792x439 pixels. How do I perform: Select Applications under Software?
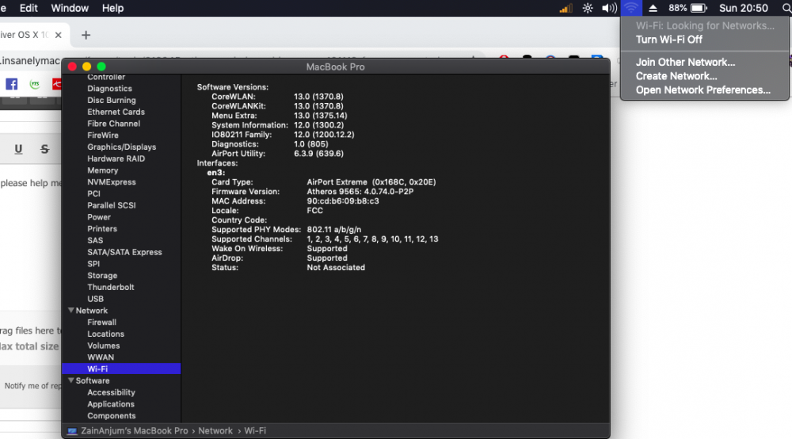point(111,403)
